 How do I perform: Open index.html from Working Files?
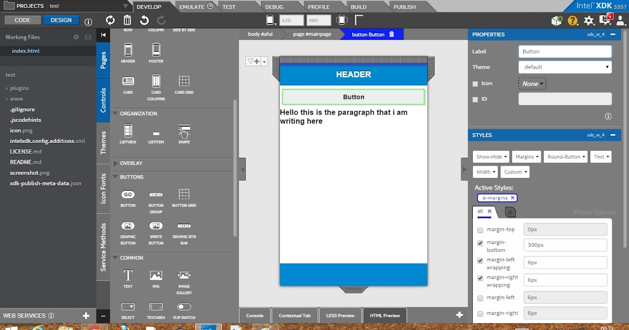click(25, 50)
